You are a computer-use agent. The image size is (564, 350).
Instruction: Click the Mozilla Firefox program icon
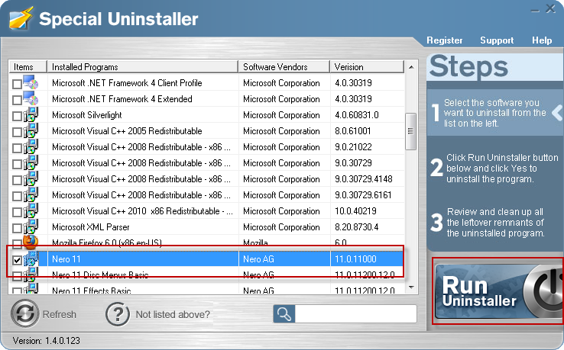(x=31, y=242)
